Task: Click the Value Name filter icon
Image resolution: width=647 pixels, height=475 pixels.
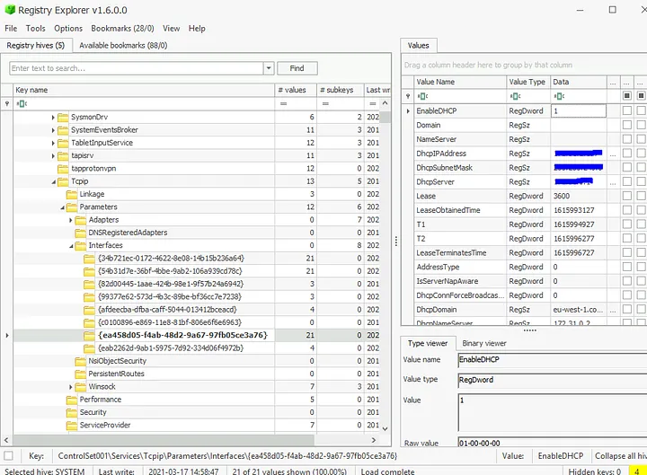Action: [422, 96]
